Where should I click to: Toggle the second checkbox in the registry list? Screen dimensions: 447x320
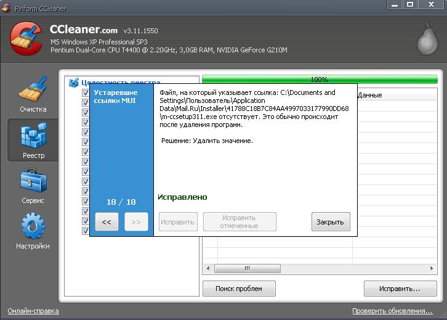(x=86, y=102)
